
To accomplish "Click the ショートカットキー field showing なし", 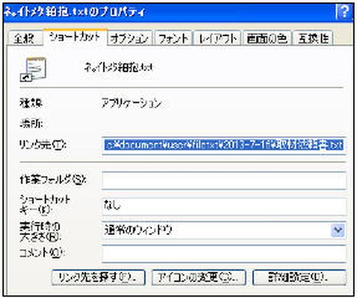I will pyautogui.click(x=224, y=206).
